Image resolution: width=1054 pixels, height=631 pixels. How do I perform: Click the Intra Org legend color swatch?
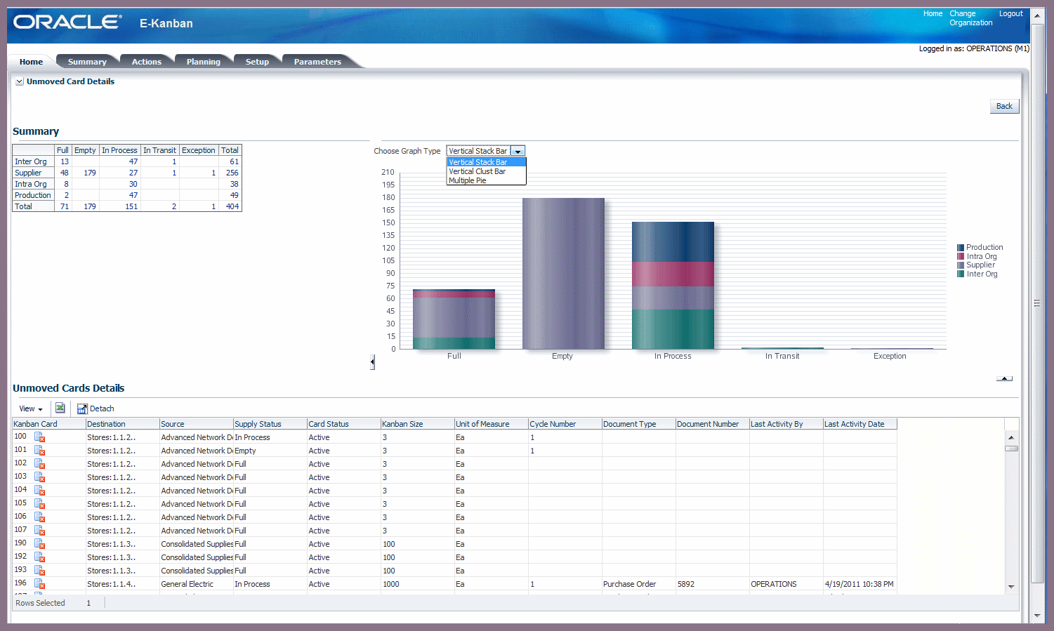click(x=961, y=257)
